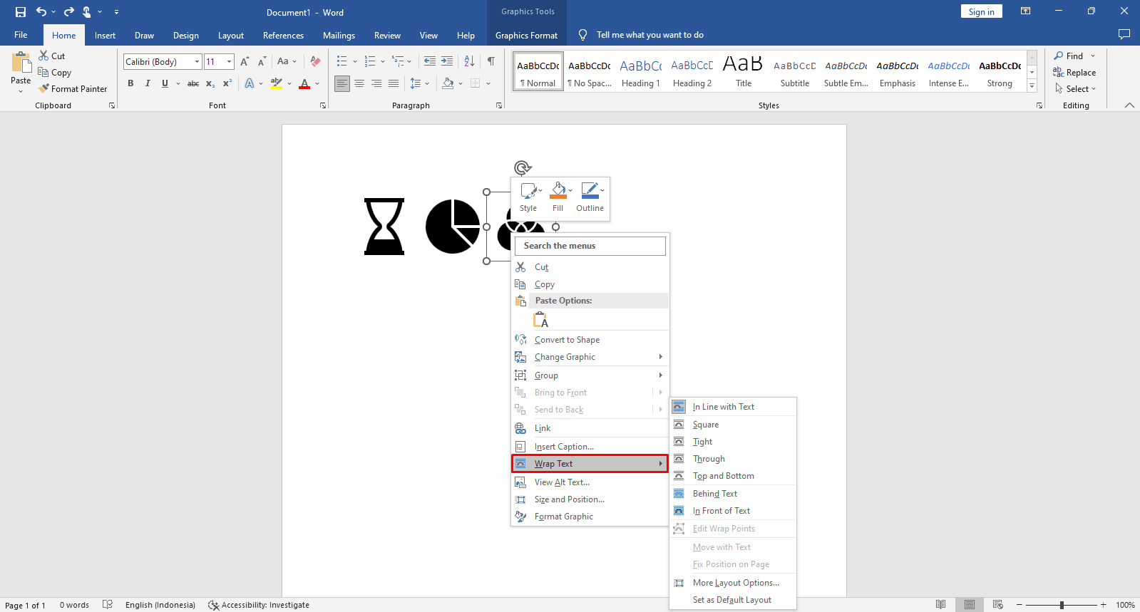Redo with the quick access arrow
Image resolution: width=1140 pixels, height=612 pixels.
(x=69, y=12)
